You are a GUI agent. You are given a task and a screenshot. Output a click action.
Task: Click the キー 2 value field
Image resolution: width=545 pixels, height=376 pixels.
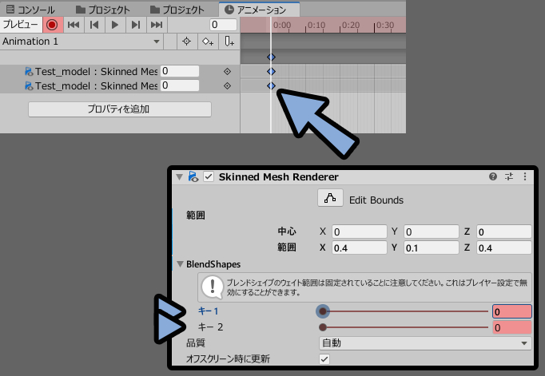click(512, 327)
